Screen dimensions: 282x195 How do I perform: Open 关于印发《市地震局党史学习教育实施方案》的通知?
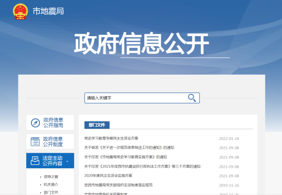click(125, 157)
